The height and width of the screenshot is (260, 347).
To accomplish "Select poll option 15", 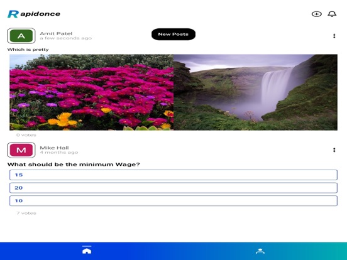I will point(173,175).
